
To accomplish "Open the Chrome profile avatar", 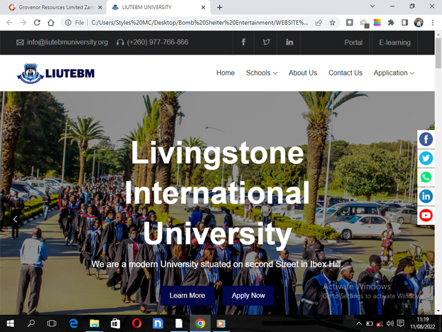I will coord(419,23).
